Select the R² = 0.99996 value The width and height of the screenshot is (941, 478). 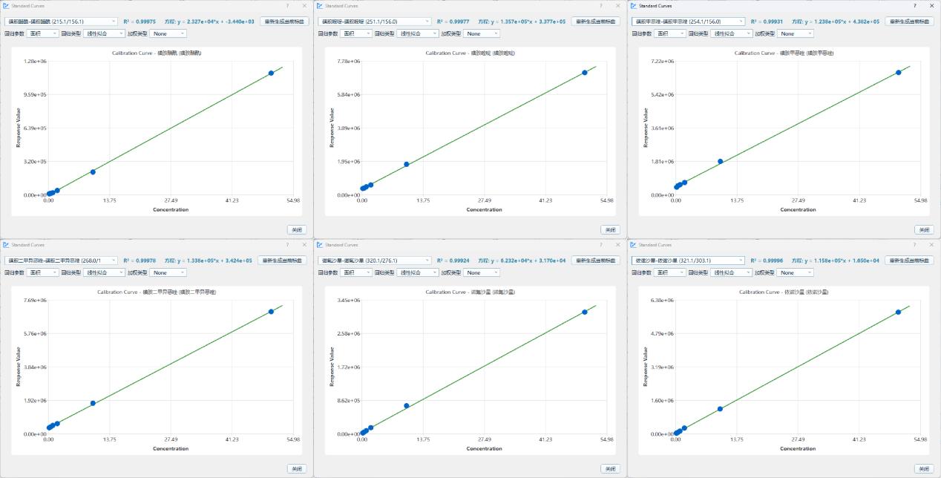click(x=767, y=261)
